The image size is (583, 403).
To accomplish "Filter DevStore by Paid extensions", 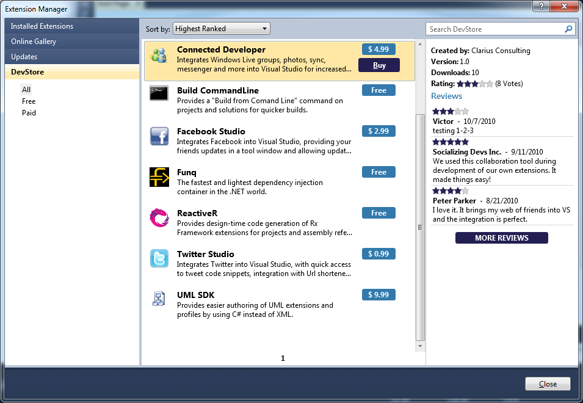I will 29,112.
